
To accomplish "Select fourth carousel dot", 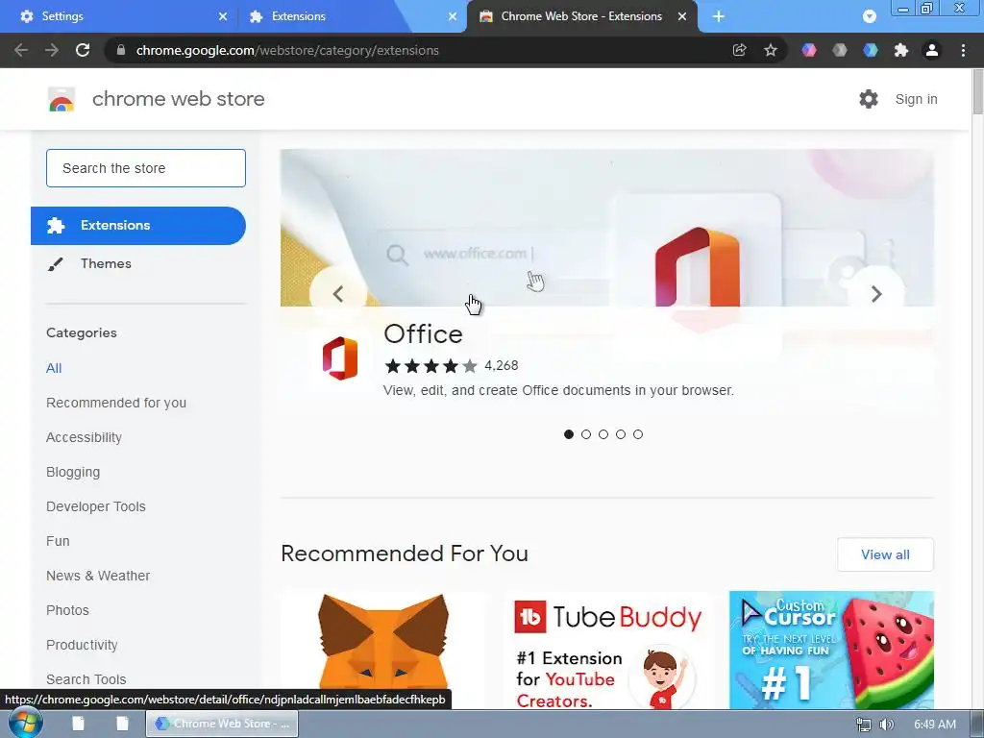I will (x=621, y=434).
